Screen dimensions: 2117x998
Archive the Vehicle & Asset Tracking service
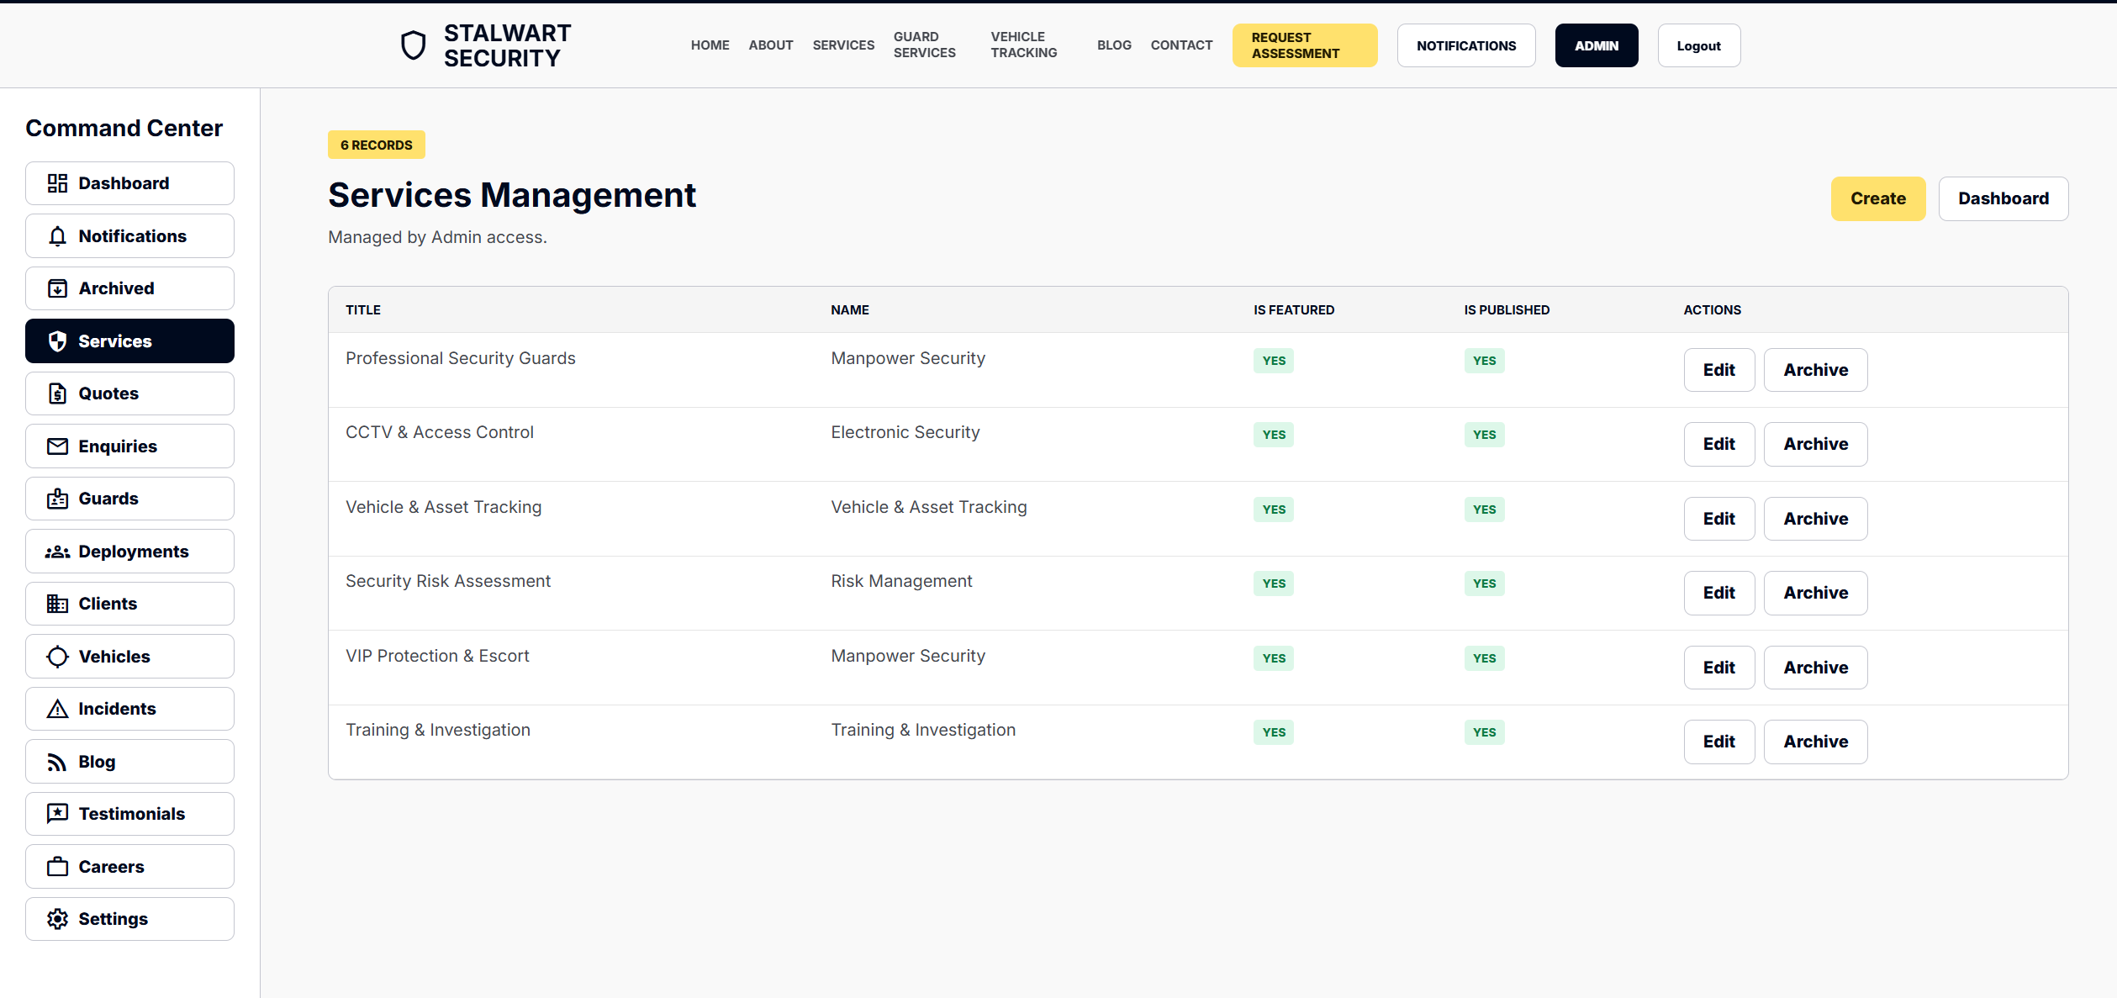1816,519
